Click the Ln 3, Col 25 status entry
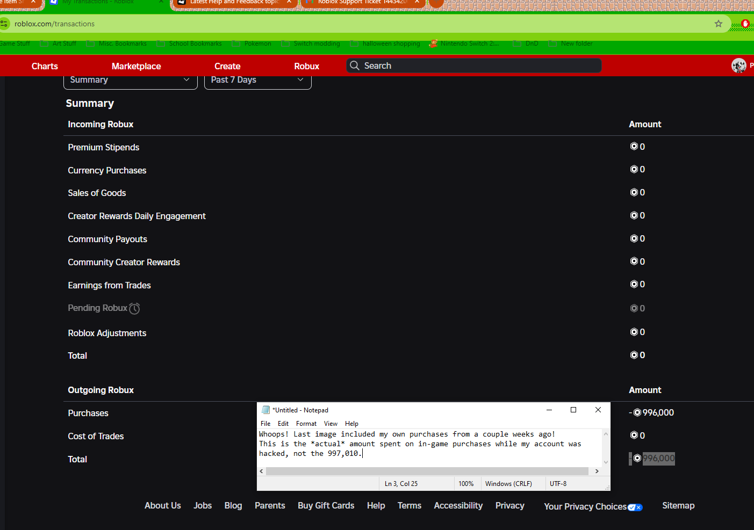754x530 pixels. tap(401, 484)
